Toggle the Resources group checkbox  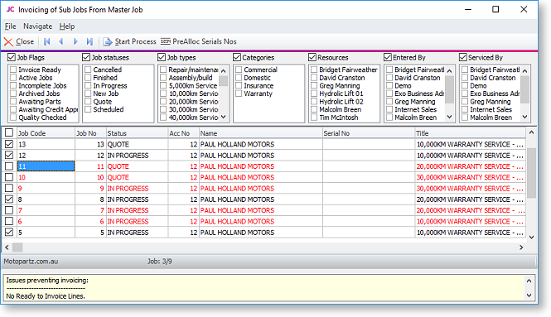(312, 57)
